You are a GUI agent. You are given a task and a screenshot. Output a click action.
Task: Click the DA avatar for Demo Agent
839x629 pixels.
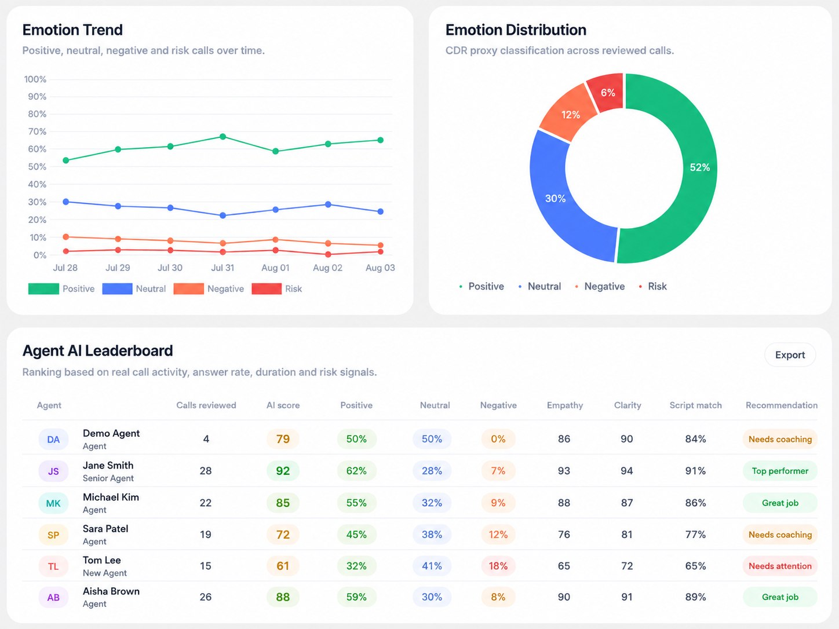53,440
